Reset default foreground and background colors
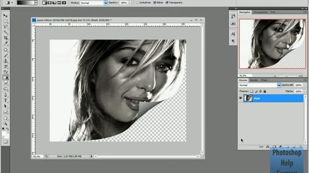 pyautogui.click(x=3, y=129)
